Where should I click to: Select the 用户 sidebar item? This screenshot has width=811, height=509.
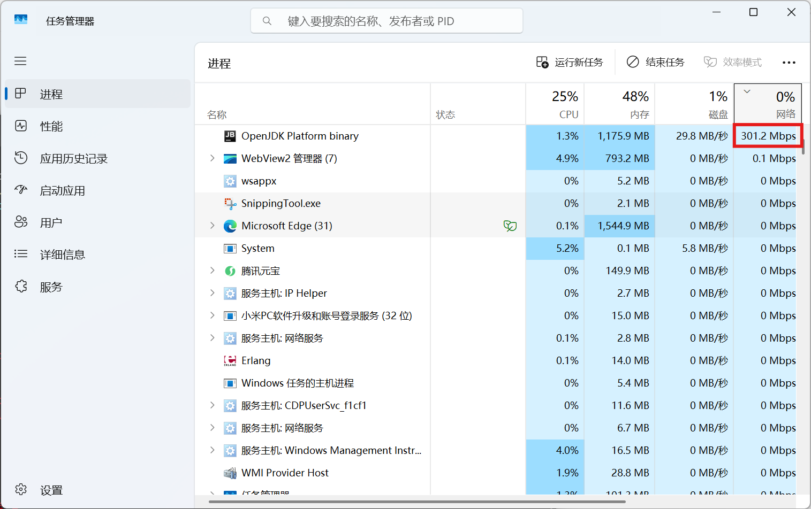pos(97,222)
